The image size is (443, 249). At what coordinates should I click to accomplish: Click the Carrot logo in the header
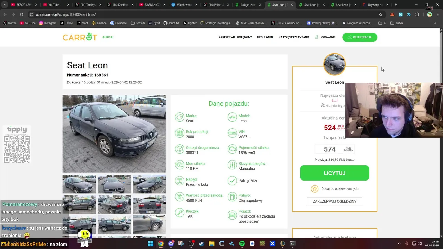(80, 37)
